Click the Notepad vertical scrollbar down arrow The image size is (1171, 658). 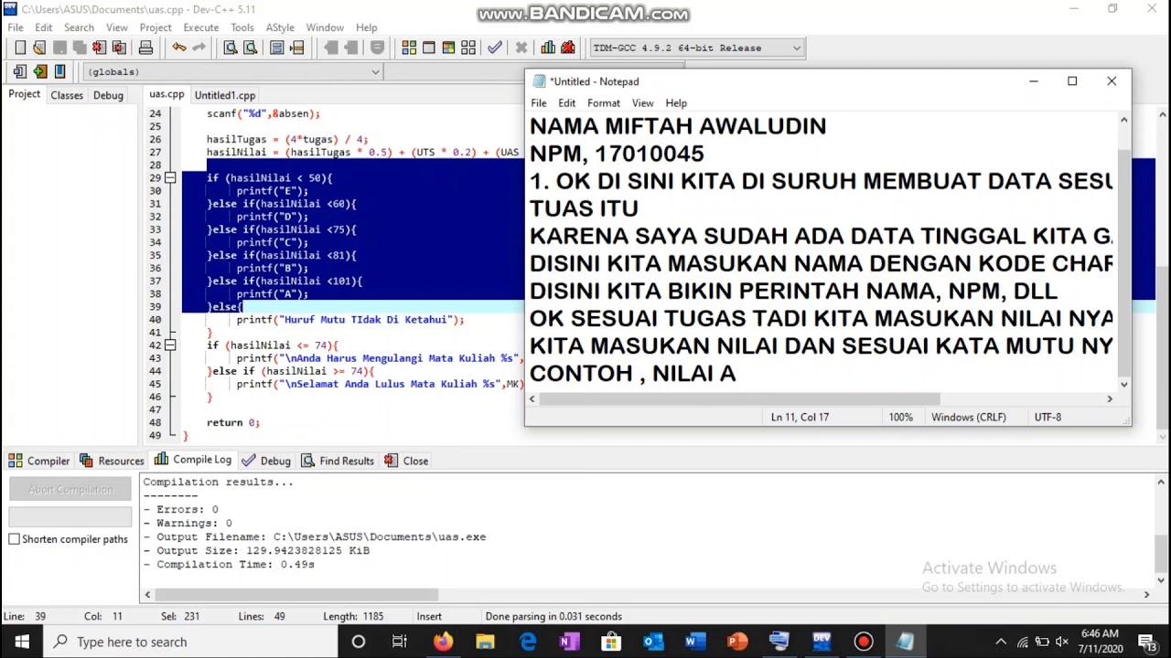1124,384
